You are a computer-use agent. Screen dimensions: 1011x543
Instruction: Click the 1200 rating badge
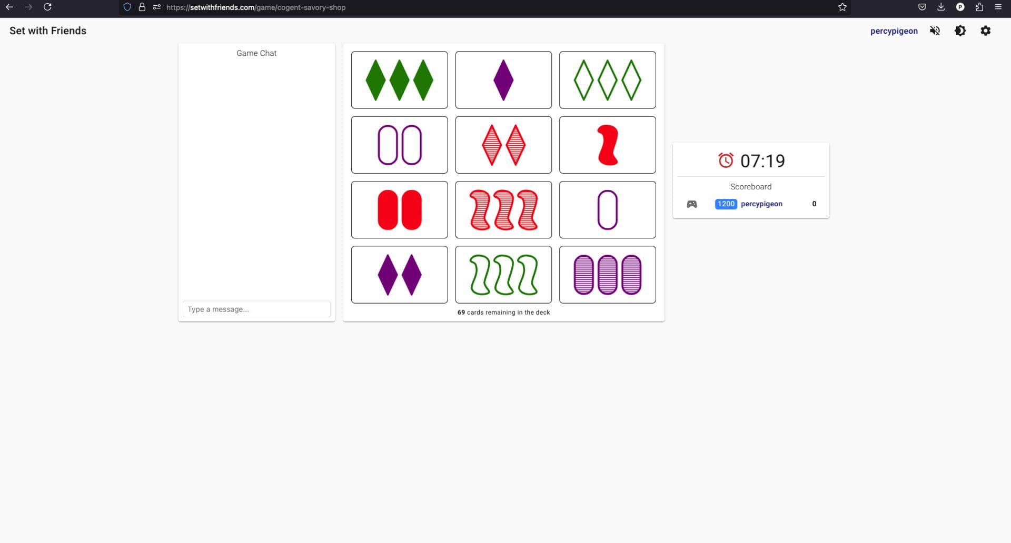click(x=725, y=204)
